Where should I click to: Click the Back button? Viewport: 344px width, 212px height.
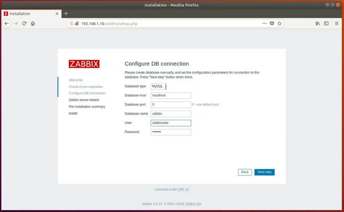[x=245, y=172]
